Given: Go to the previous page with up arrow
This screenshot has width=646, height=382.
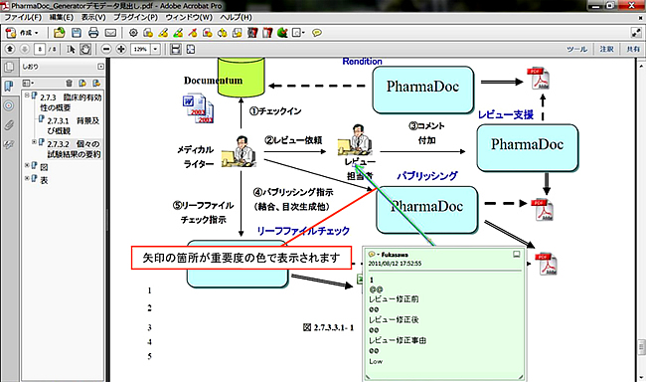Looking at the screenshot, I should coord(10,49).
